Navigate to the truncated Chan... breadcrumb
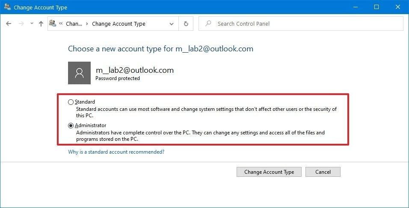Viewport: 409px width, 208px height. [x=74, y=24]
